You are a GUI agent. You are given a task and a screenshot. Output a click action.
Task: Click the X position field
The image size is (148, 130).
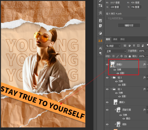pos(115,7)
